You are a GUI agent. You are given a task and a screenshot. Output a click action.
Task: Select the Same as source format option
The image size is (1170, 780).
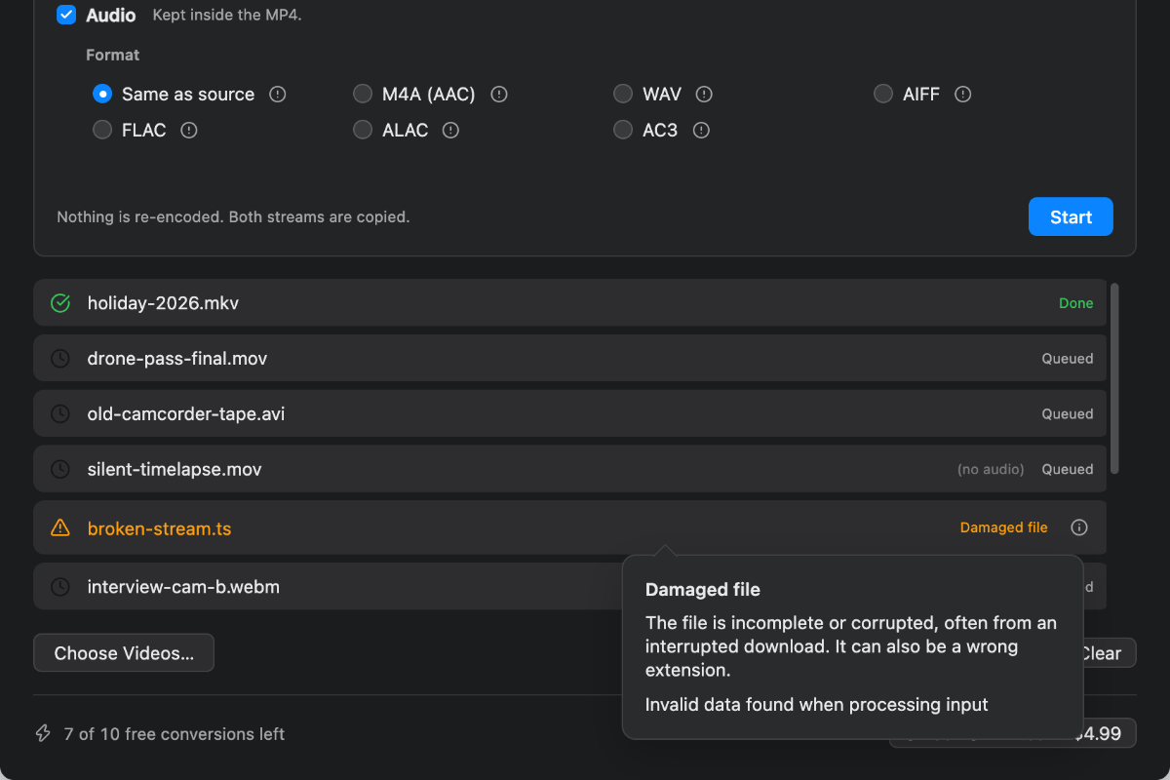(x=102, y=95)
